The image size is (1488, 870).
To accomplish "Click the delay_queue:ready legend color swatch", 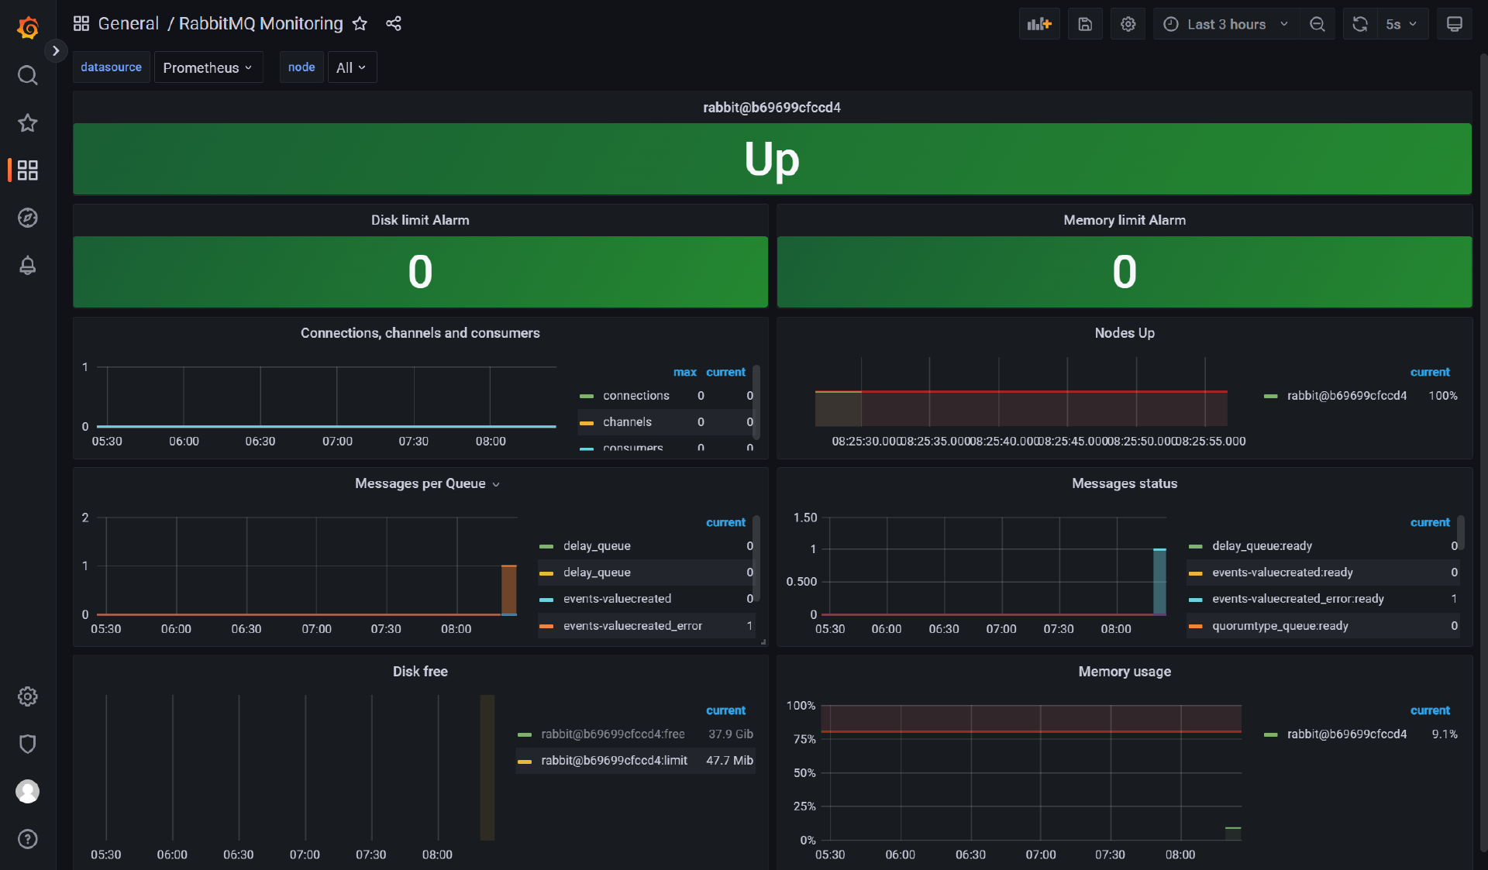I will coord(1195,546).
